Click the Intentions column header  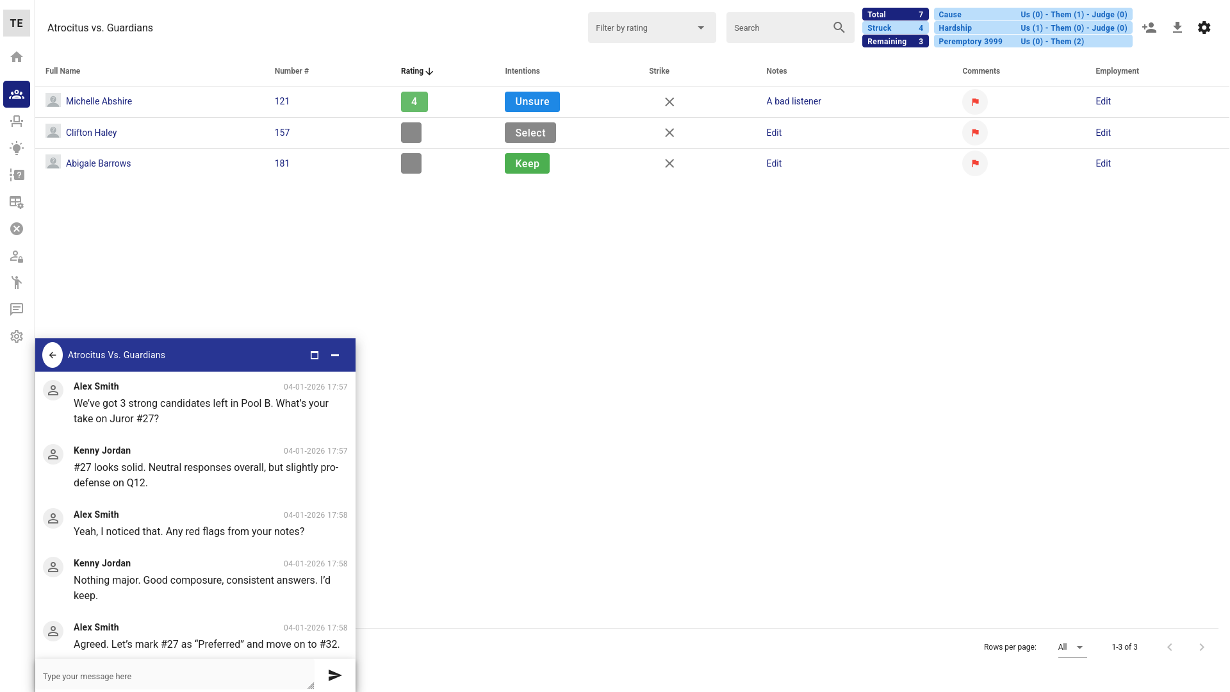point(522,71)
